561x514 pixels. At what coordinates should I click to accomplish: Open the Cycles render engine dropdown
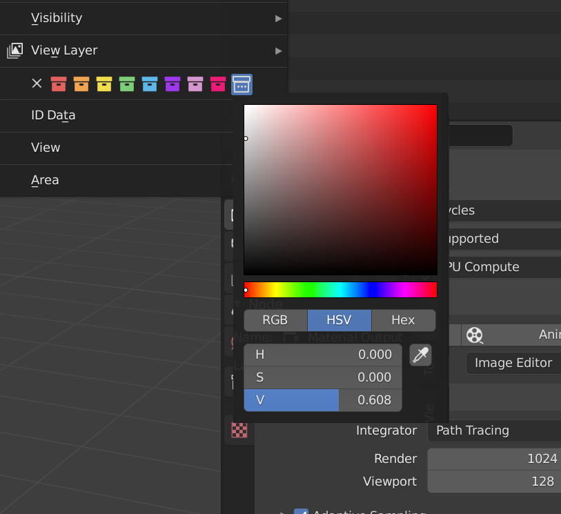click(504, 210)
